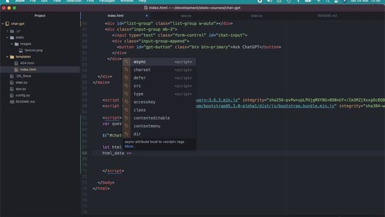Click the closing </html> tag text
The image size is (385, 217).
[x=101, y=189]
